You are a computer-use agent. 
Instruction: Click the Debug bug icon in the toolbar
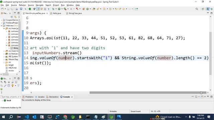pos(53,9)
